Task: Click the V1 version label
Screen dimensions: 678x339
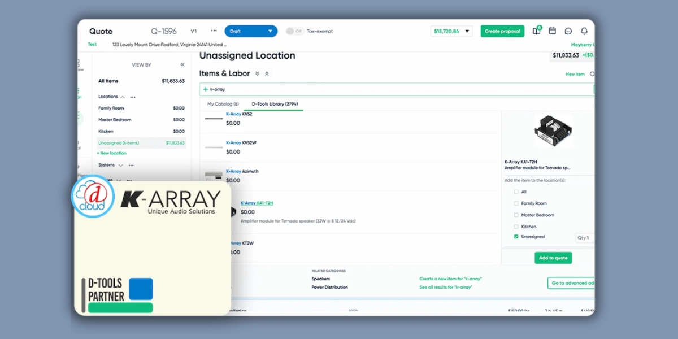Action: point(194,31)
